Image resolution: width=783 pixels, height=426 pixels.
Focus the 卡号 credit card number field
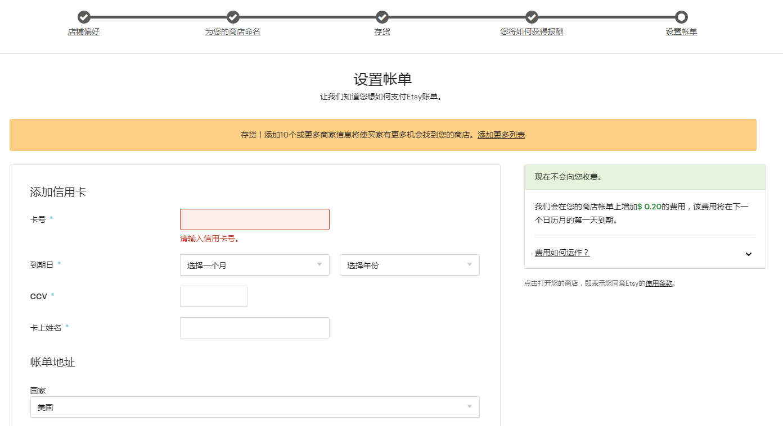pyautogui.click(x=254, y=219)
